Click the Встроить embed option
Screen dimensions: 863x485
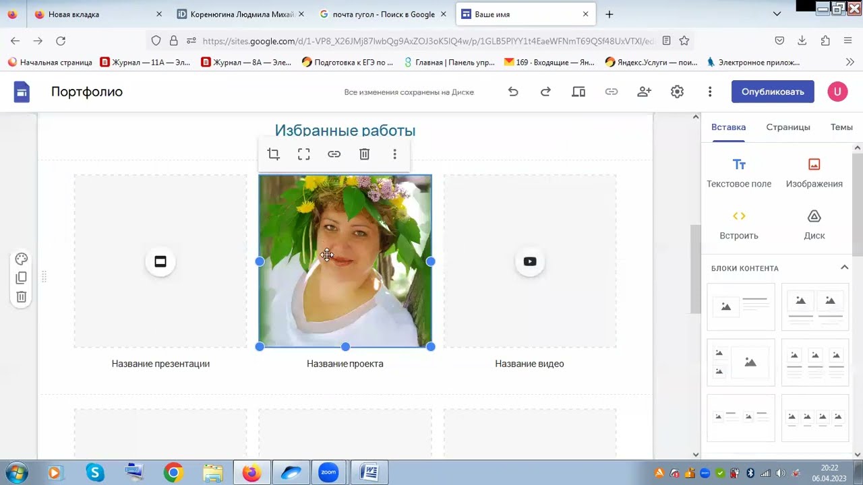tap(739, 225)
